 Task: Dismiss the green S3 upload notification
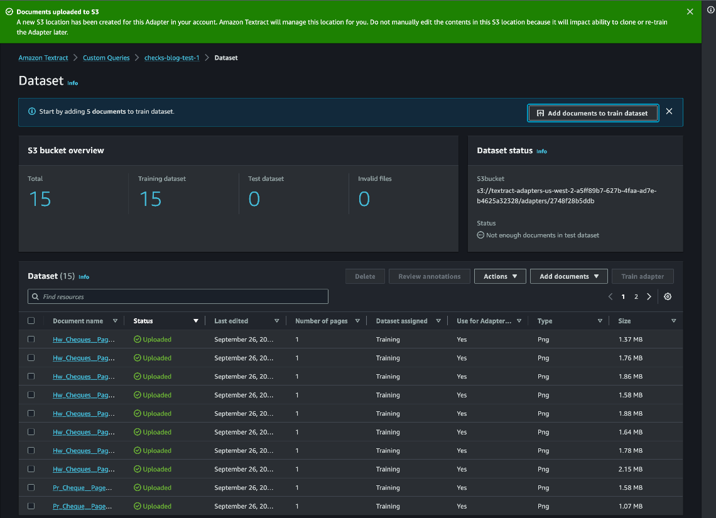(x=690, y=12)
